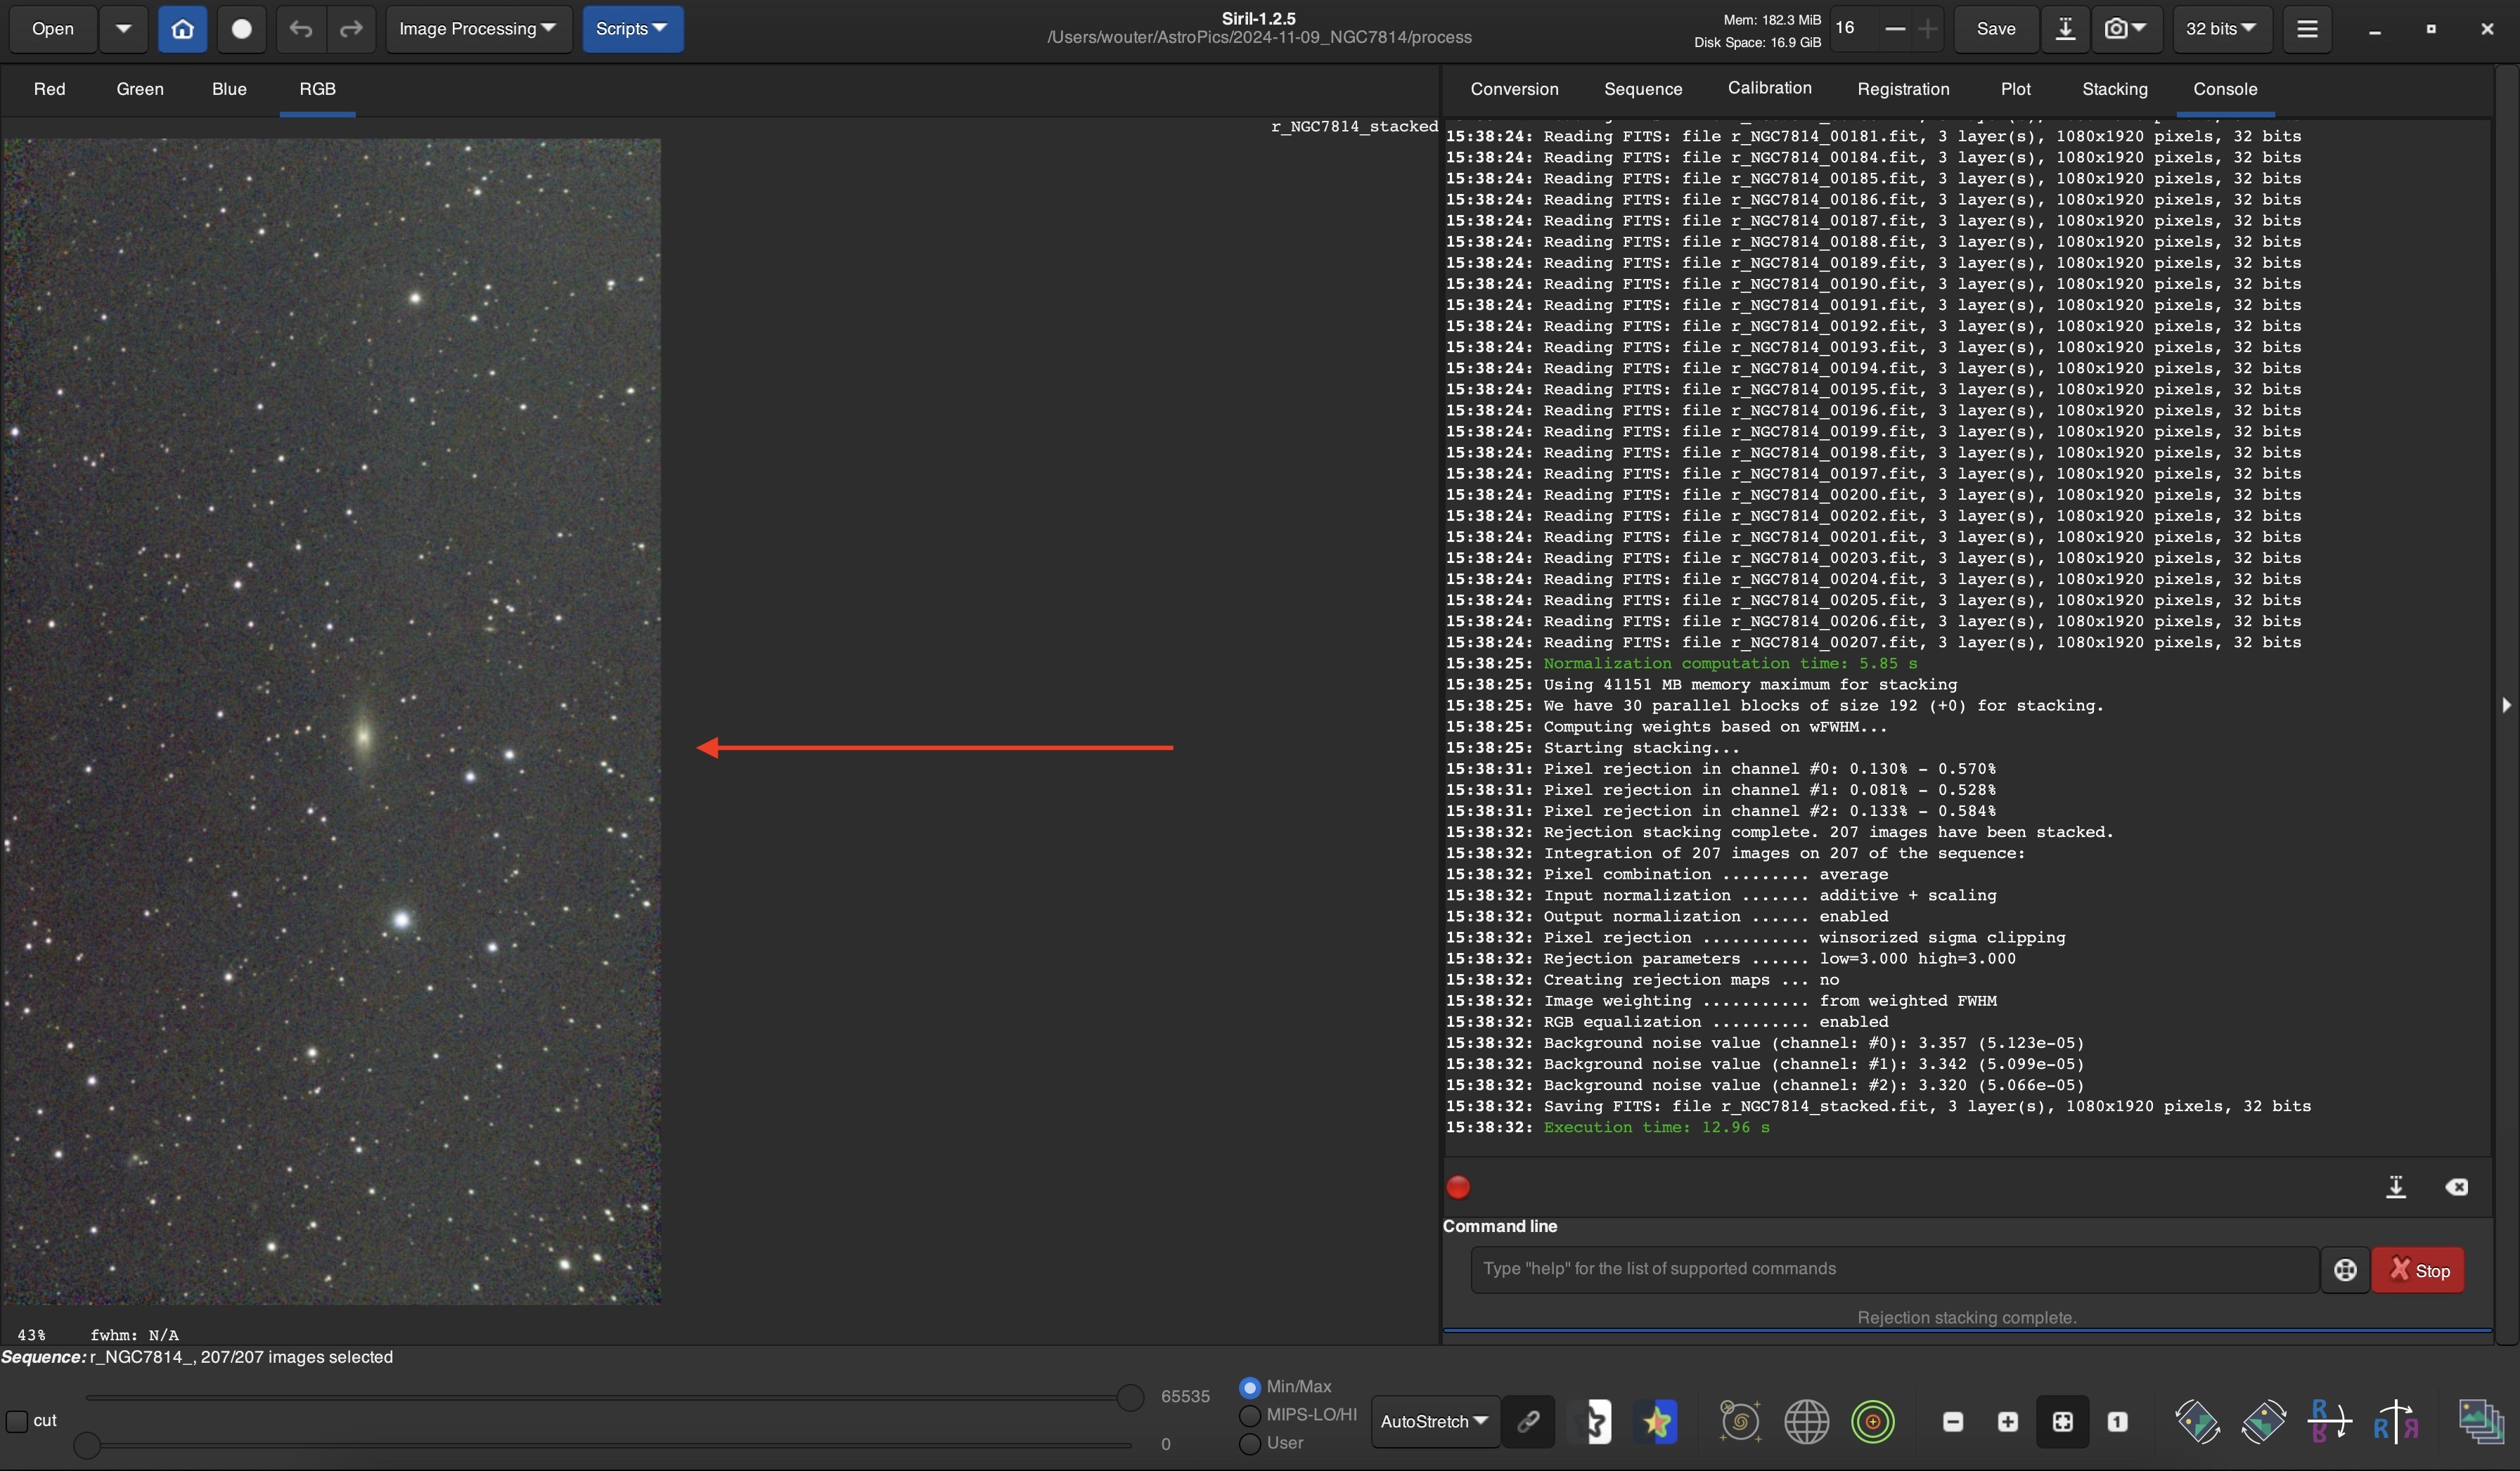
Task: Expand the Image Processing menu
Action: click(477, 29)
